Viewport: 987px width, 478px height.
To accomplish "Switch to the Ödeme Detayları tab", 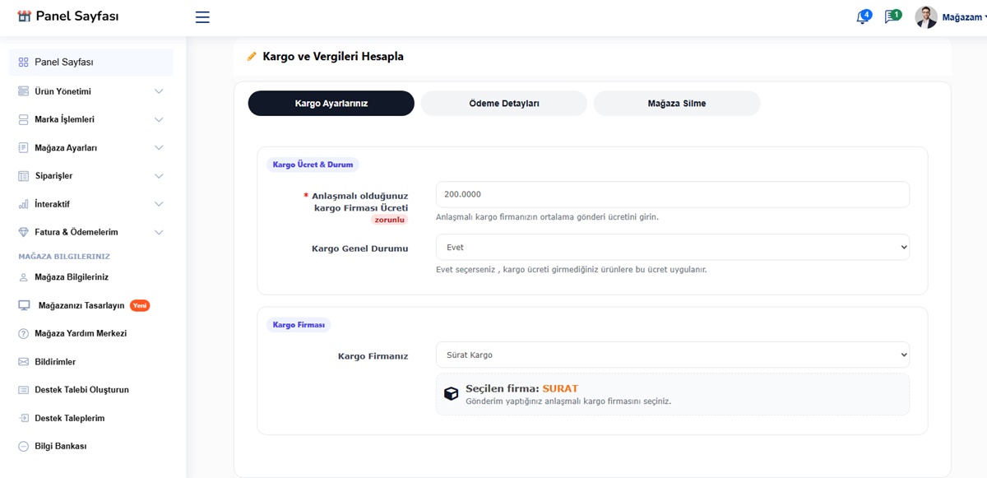I will [x=503, y=104].
